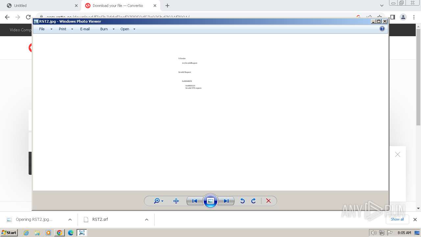Expand options for the RST2.srf download
The image size is (421, 237).
[x=147, y=220]
